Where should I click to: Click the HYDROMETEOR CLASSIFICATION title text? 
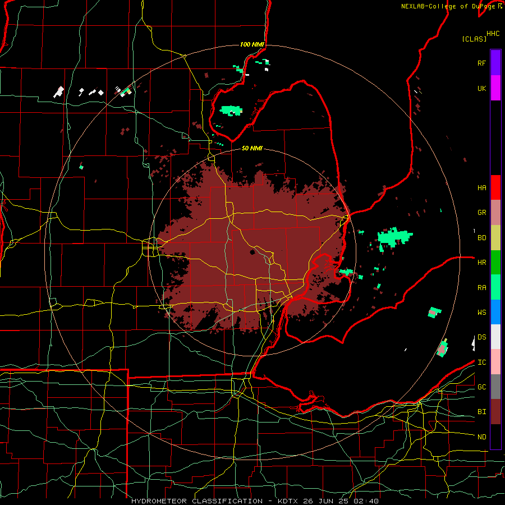(197, 501)
